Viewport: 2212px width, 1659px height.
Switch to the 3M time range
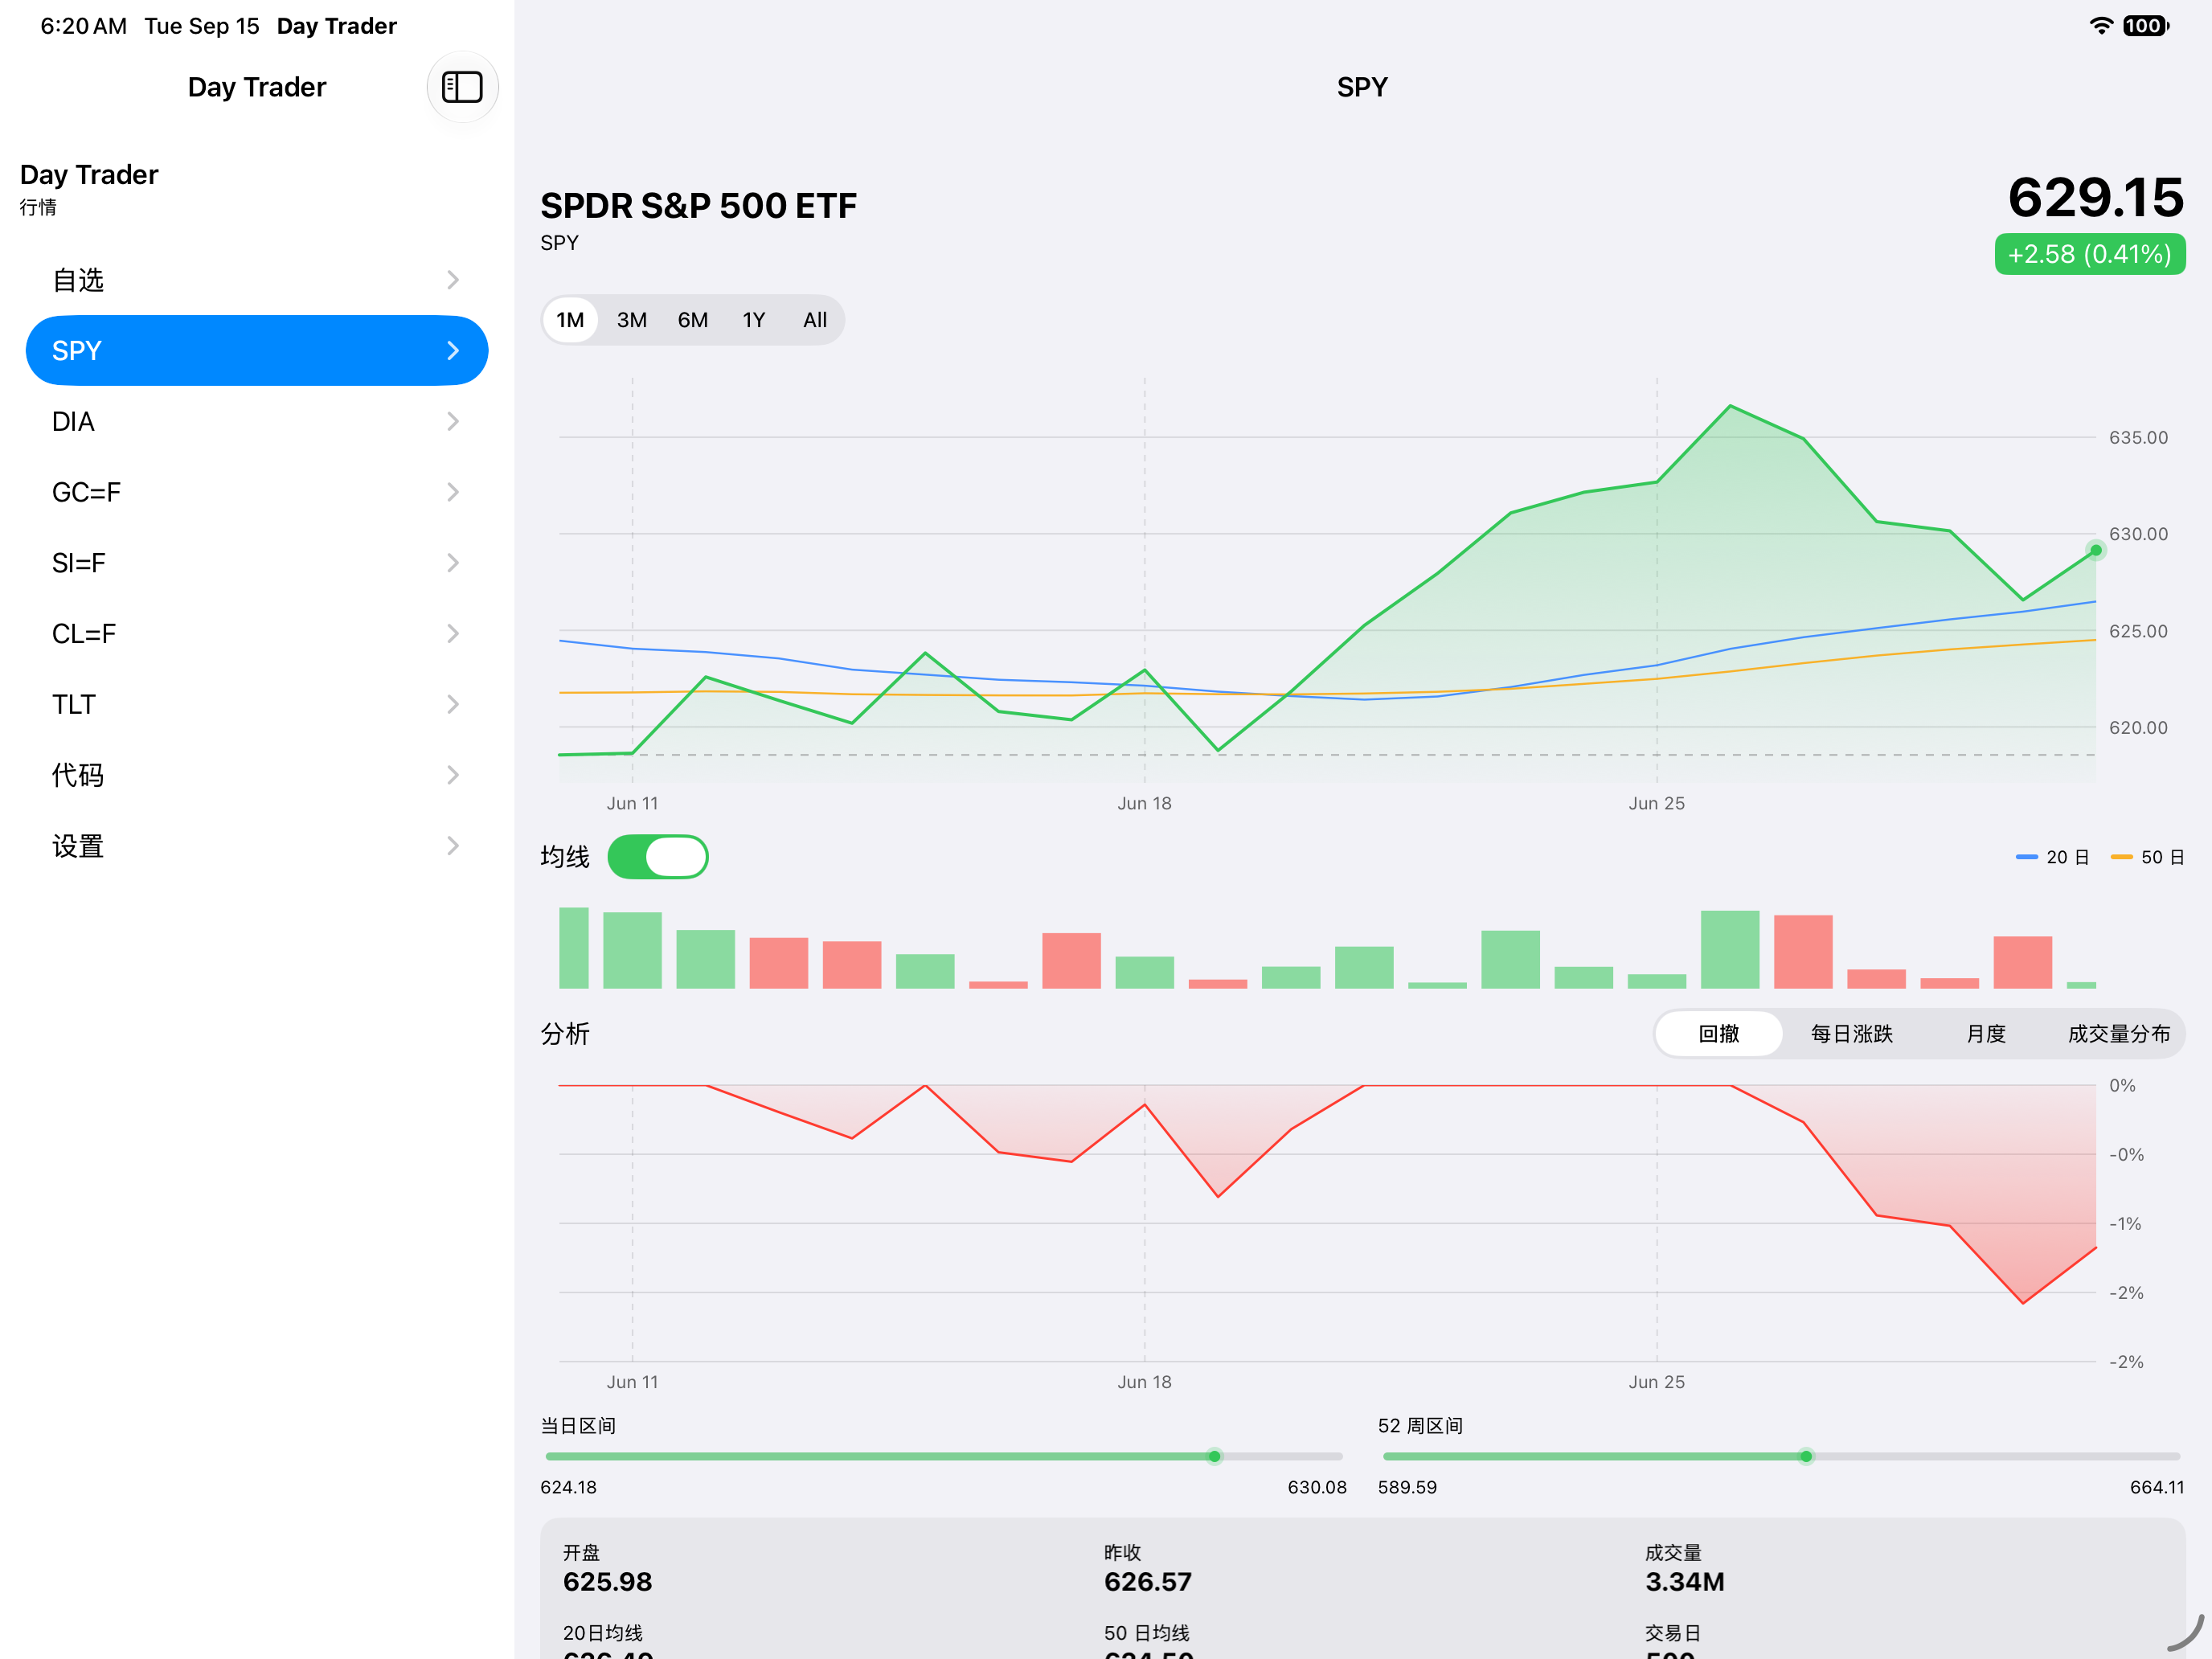click(632, 320)
